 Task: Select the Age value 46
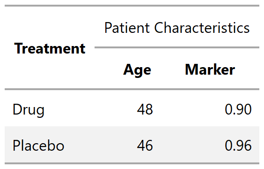145,146
